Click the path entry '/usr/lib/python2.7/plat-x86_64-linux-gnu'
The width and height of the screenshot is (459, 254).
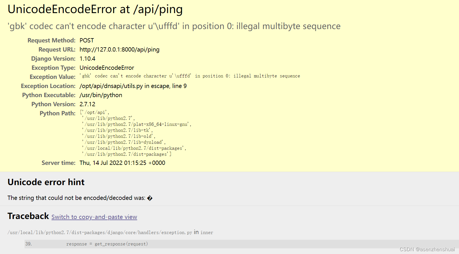137,124
